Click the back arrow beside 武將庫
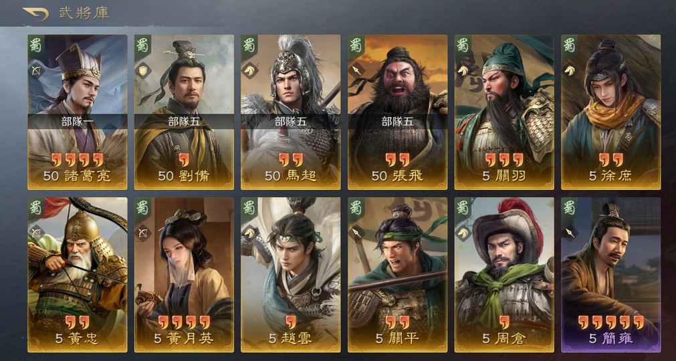This screenshot has width=676, height=361. click(36, 14)
